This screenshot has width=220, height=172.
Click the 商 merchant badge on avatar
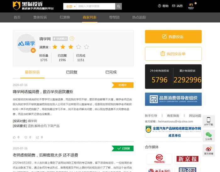coord(33,50)
